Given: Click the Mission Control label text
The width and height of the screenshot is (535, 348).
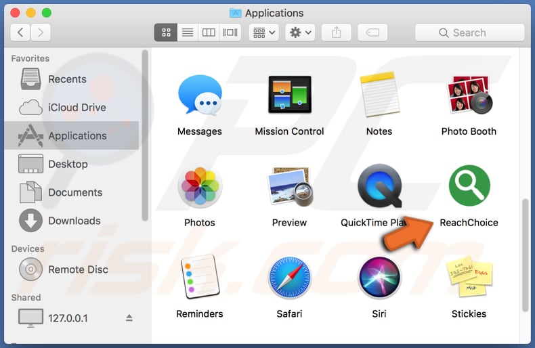Looking at the screenshot, I should 289,131.
